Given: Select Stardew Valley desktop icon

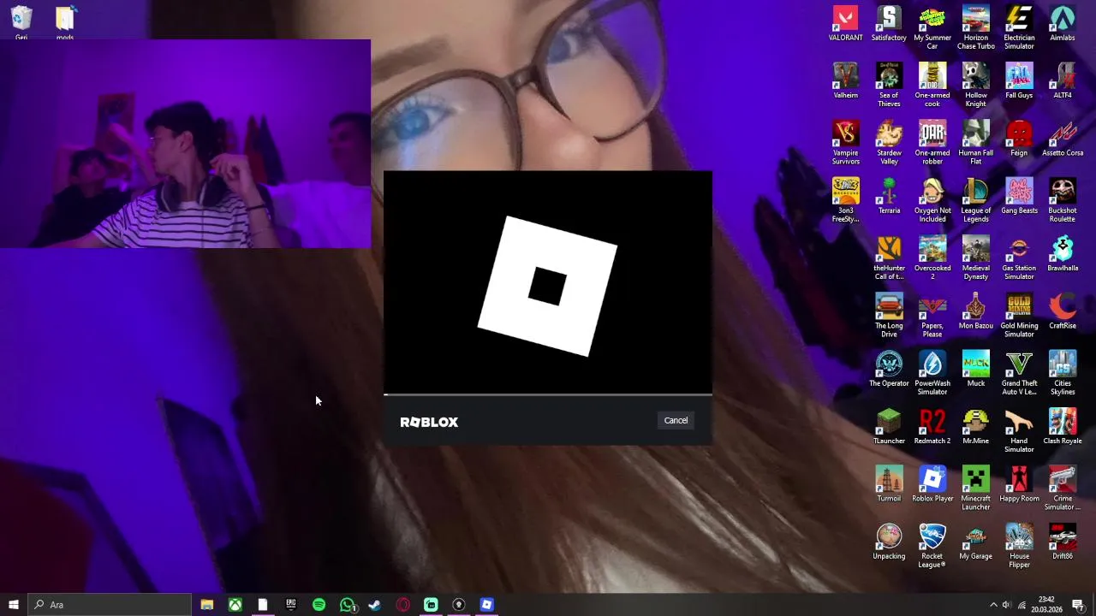Looking at the screenshot, I should click(x=889, y=143).
